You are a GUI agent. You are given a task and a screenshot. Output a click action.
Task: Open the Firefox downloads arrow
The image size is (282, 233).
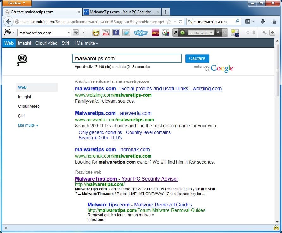[x=263, y=22]
